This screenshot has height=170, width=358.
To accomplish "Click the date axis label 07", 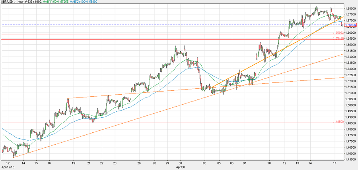I will [245, 163].
